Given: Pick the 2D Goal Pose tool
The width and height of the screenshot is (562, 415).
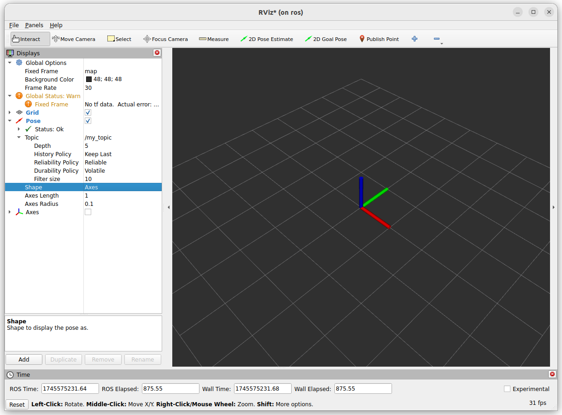Looking at the screenshot, I should [326, 39].
